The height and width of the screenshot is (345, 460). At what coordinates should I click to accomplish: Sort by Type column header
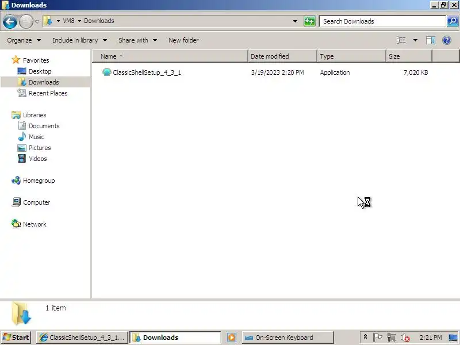coord(351,56)
